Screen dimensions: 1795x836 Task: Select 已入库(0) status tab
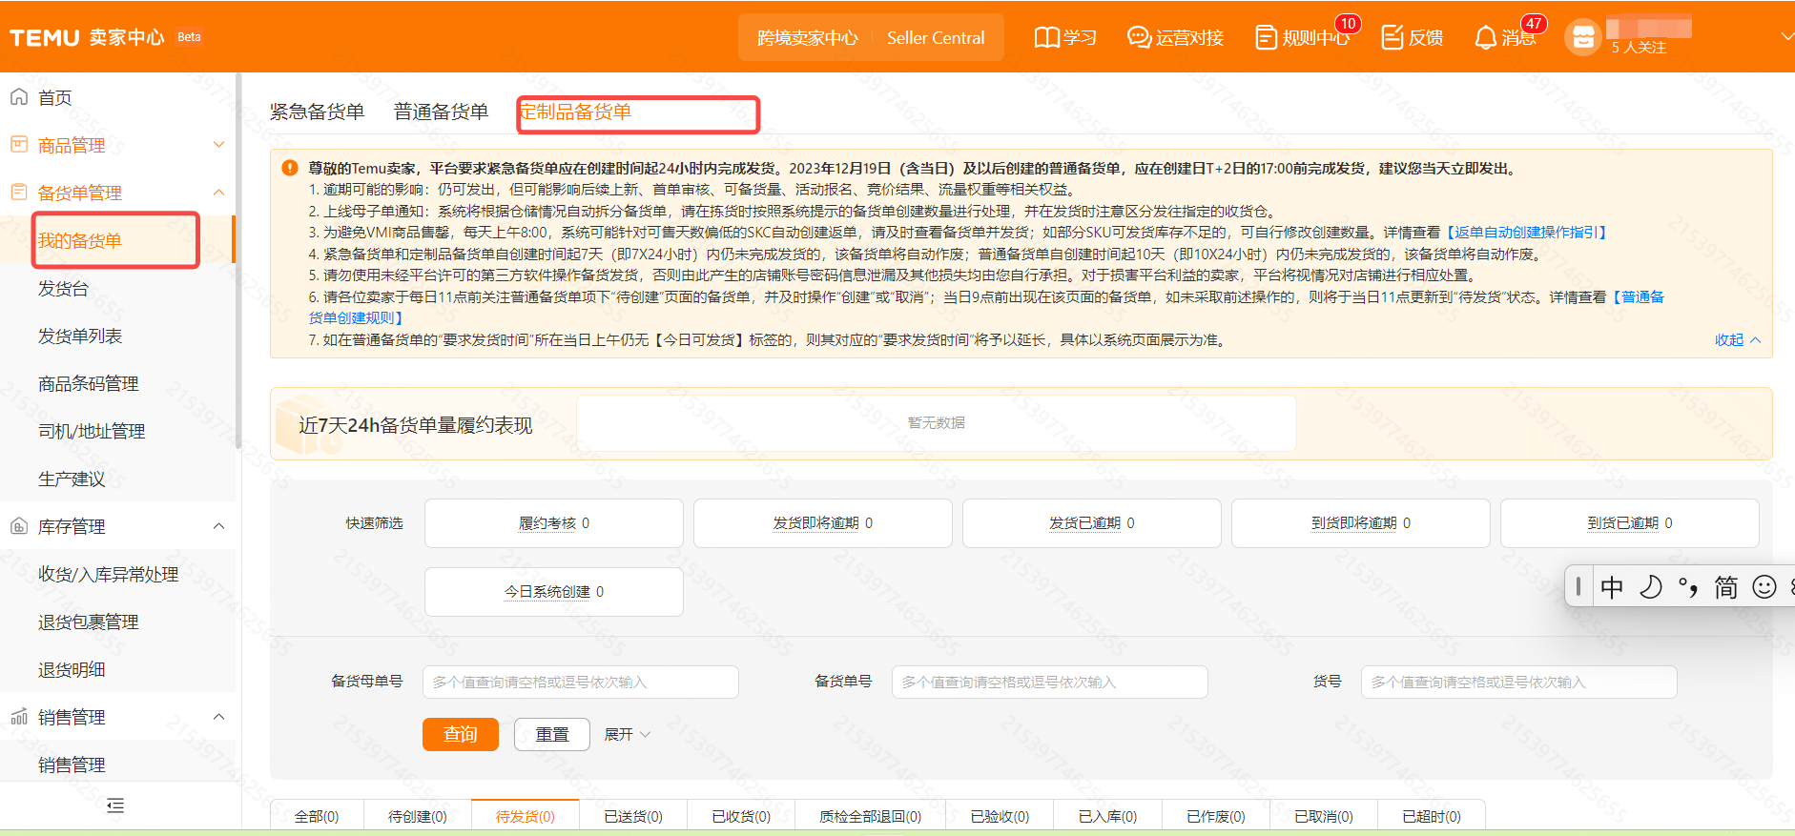point(1107,816)
